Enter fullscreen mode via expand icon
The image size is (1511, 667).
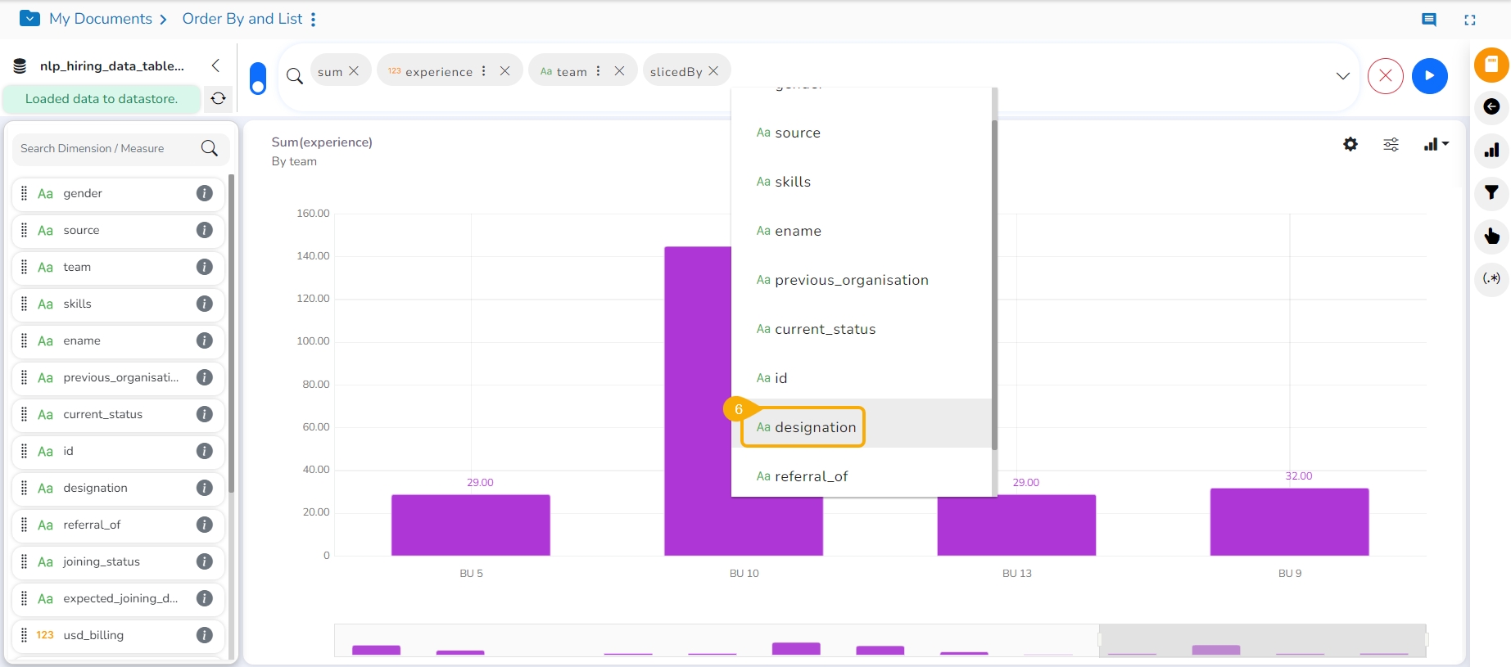tap(1470, 20)
